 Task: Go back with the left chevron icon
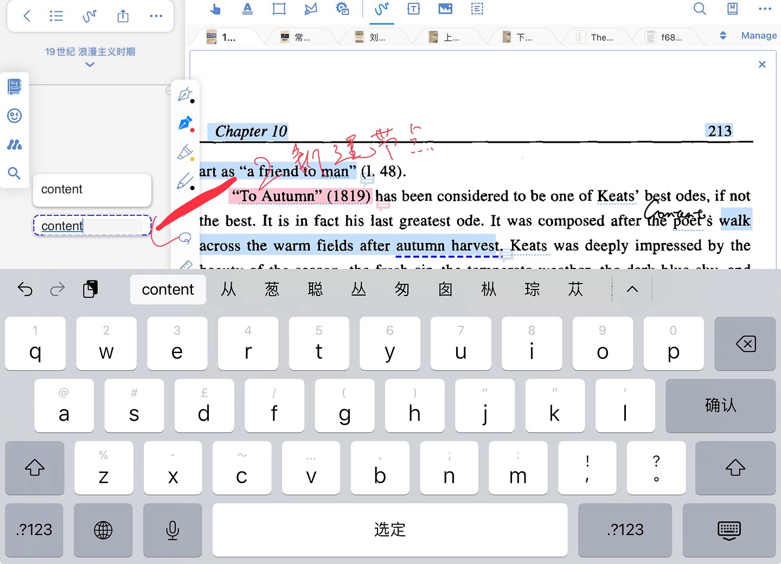27,16
